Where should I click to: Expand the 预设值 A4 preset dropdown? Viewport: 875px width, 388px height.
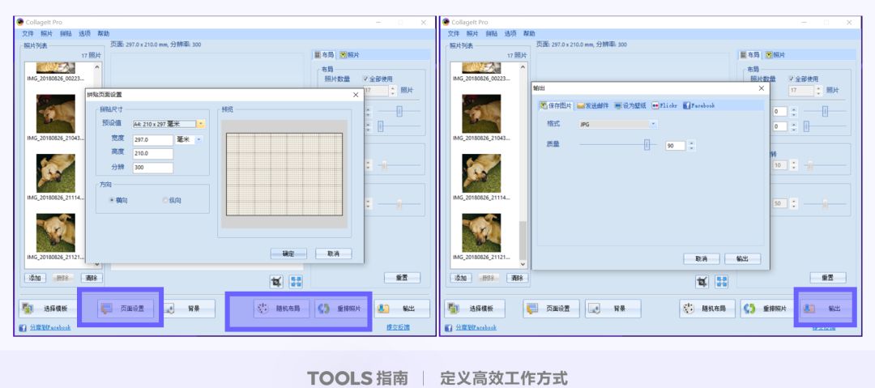pyautogui.click(x=201, y=124)
